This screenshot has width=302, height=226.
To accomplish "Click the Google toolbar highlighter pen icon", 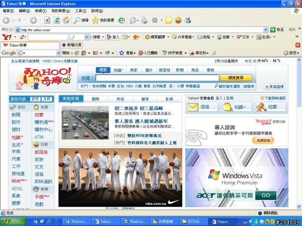I will pyautogui.click(x=214, y=53).
